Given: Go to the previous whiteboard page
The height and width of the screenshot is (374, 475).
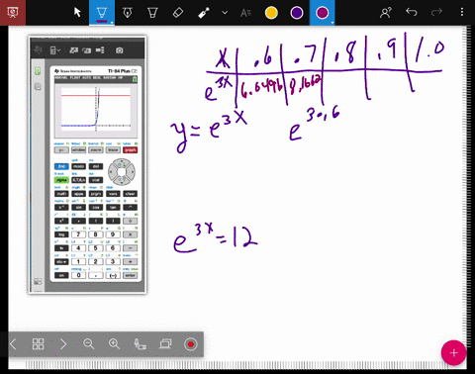Looking at the screenshot, I should point(13,344).
